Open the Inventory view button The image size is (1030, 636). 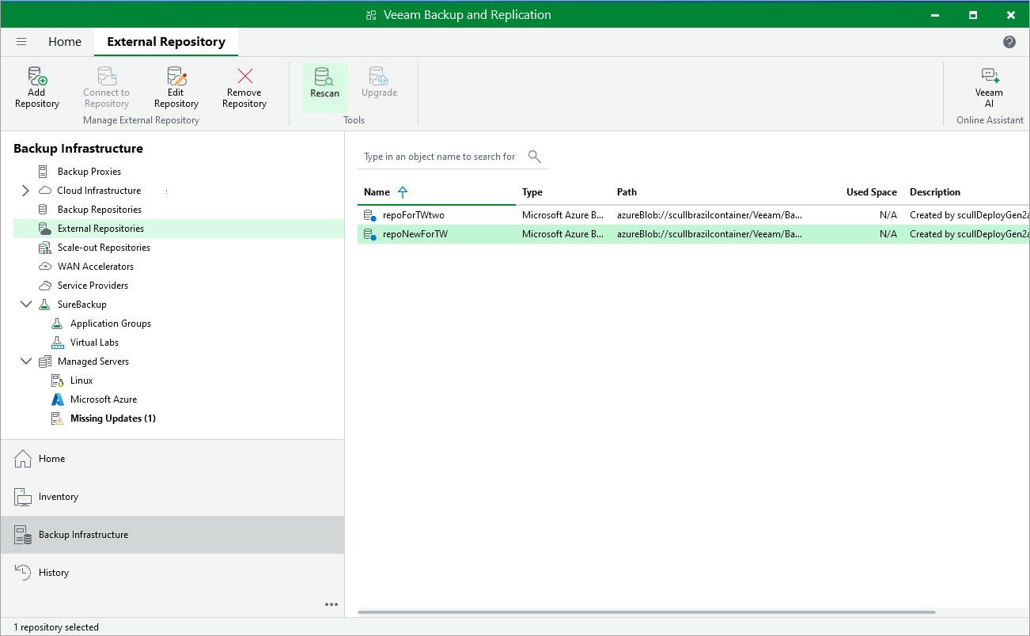tap(172, 497)
